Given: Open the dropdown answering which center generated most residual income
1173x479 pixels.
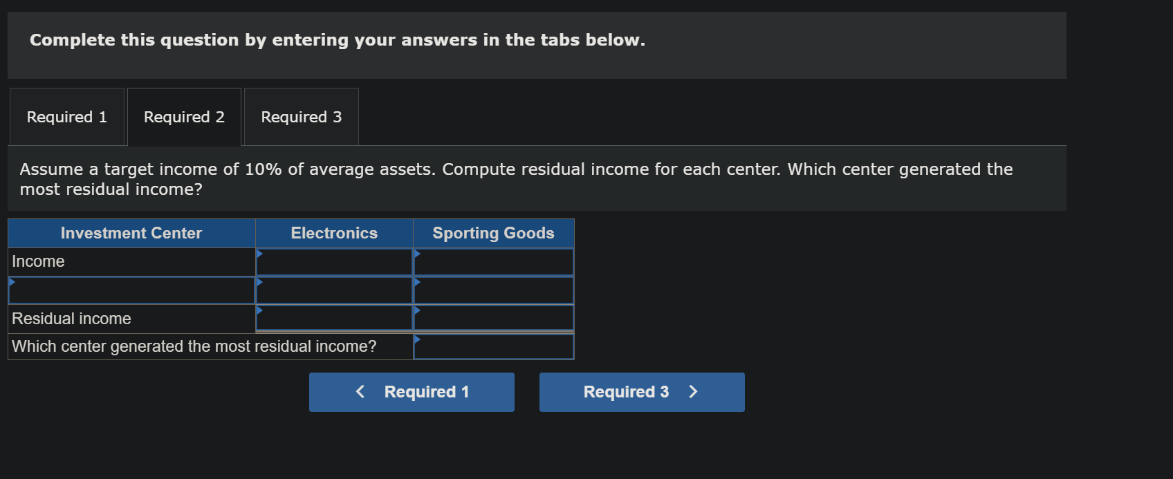Looking at the screenshot, I should point(493,346).
